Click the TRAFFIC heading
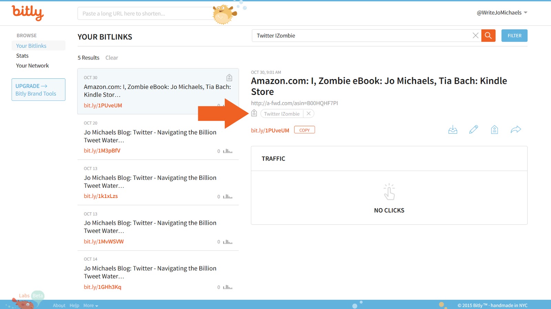The width and height of the screenshot is (551, 309). [x=273, y=158]
